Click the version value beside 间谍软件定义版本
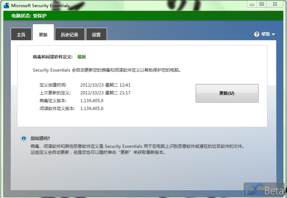Image resolution: width=287 pixels, height=198 pixels. (92, 109)
